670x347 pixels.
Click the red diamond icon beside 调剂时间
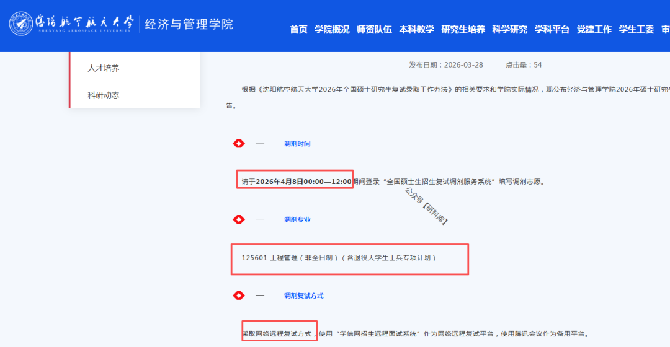238,143
